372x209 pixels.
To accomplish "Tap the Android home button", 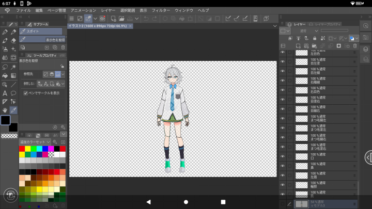I will (x=186, y=201).
